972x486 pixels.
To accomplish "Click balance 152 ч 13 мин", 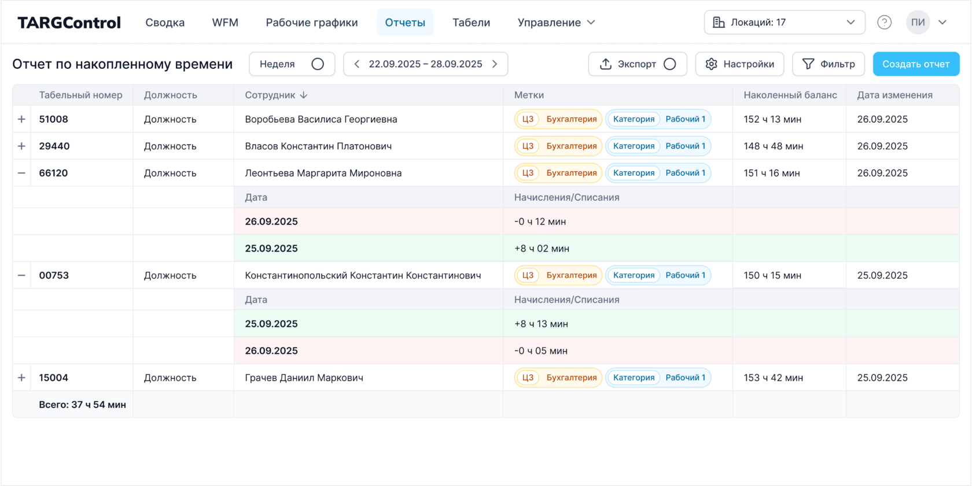I will (772, 119).
